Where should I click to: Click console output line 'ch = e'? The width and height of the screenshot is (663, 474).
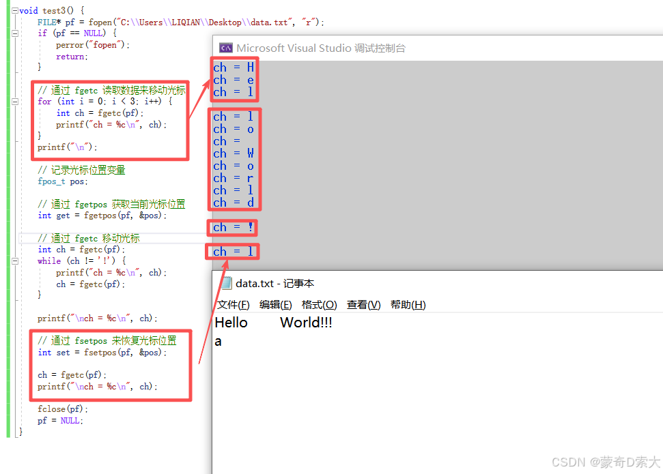(x=234, y=80)
